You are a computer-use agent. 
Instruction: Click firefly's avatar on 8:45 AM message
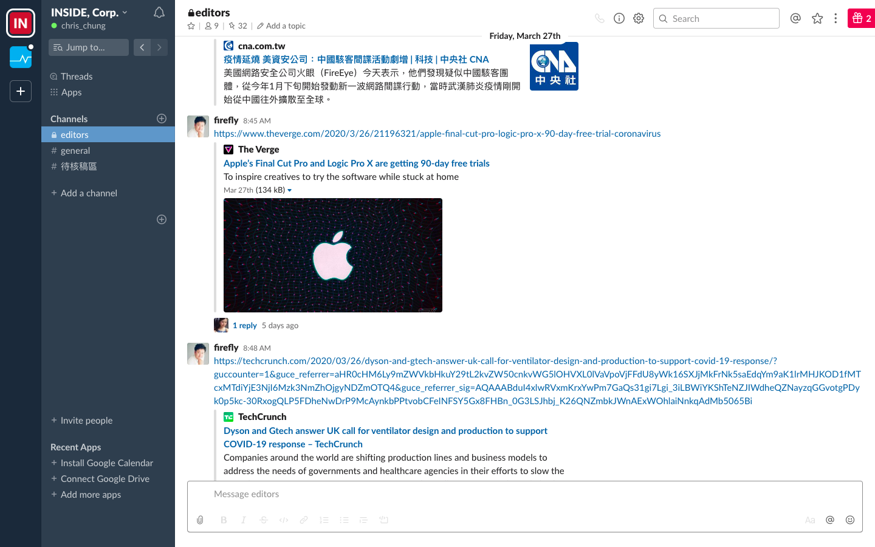pos(198,126)
